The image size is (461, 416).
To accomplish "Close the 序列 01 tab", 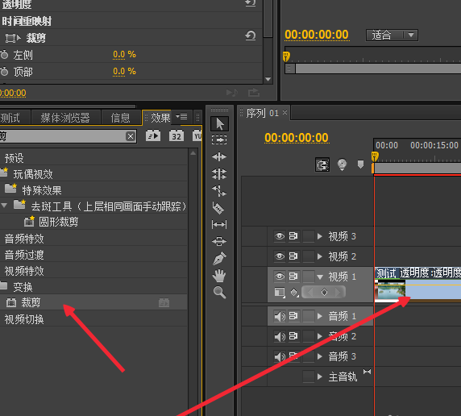I will pos(284,112).
